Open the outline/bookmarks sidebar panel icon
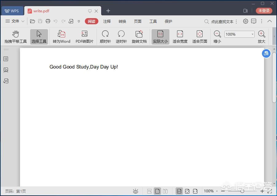277x196 pixels. point(6,59)
